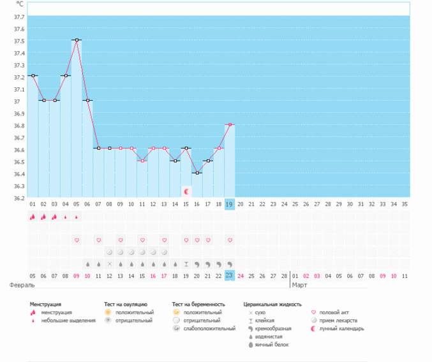Click the positive ovulation test legend icon
Screen dimensions: 432x362
(108, 313)
